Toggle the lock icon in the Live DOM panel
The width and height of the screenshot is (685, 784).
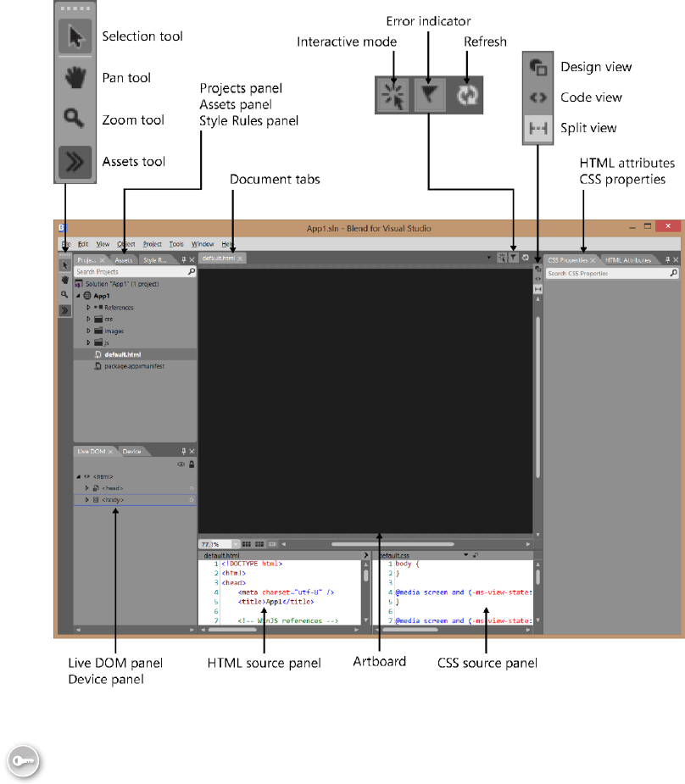pyautogui.click(x=192, y=464)
